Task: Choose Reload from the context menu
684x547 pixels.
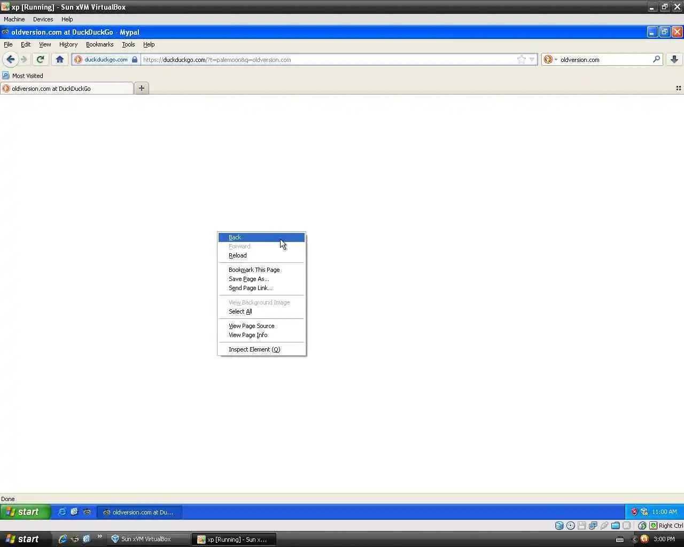Action: click(261, 255)
